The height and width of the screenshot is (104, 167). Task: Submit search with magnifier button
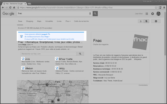tap(95, 14)
